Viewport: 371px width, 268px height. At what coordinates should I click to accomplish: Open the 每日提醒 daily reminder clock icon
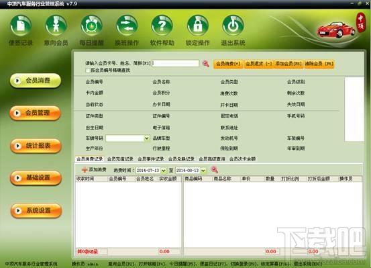(91, 26)
